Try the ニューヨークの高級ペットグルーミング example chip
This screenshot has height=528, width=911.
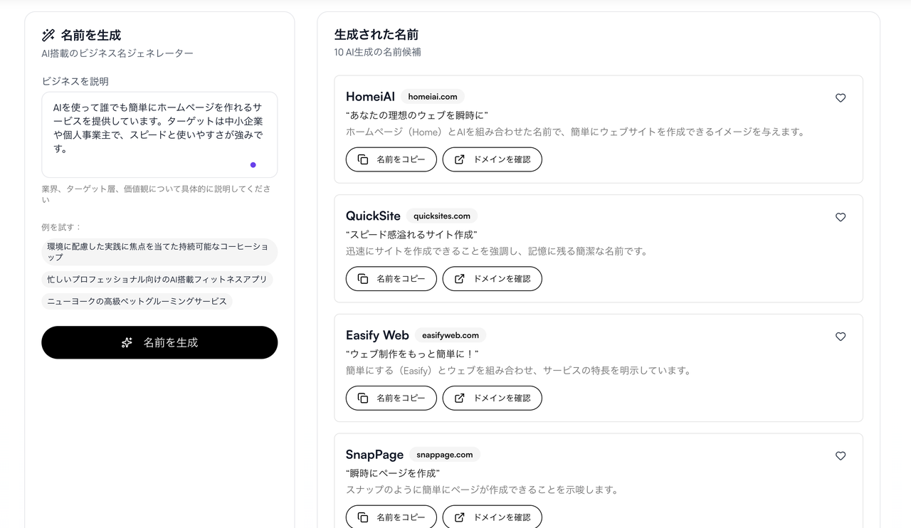pyautogui.click(x=137, y=301)
